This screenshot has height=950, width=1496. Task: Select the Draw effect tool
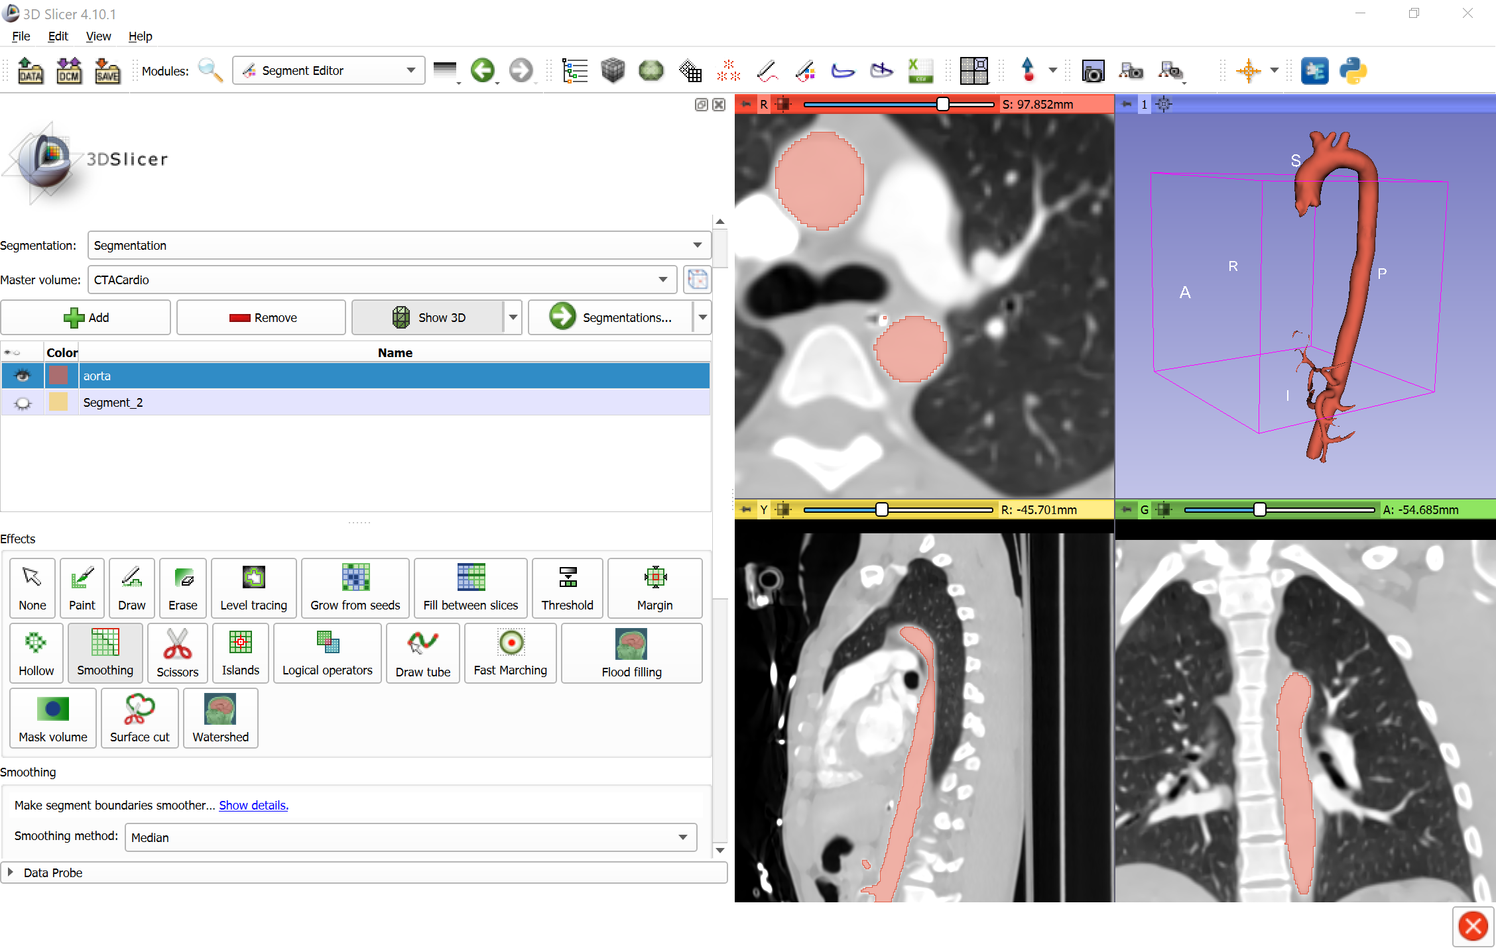tap(130, 583)
